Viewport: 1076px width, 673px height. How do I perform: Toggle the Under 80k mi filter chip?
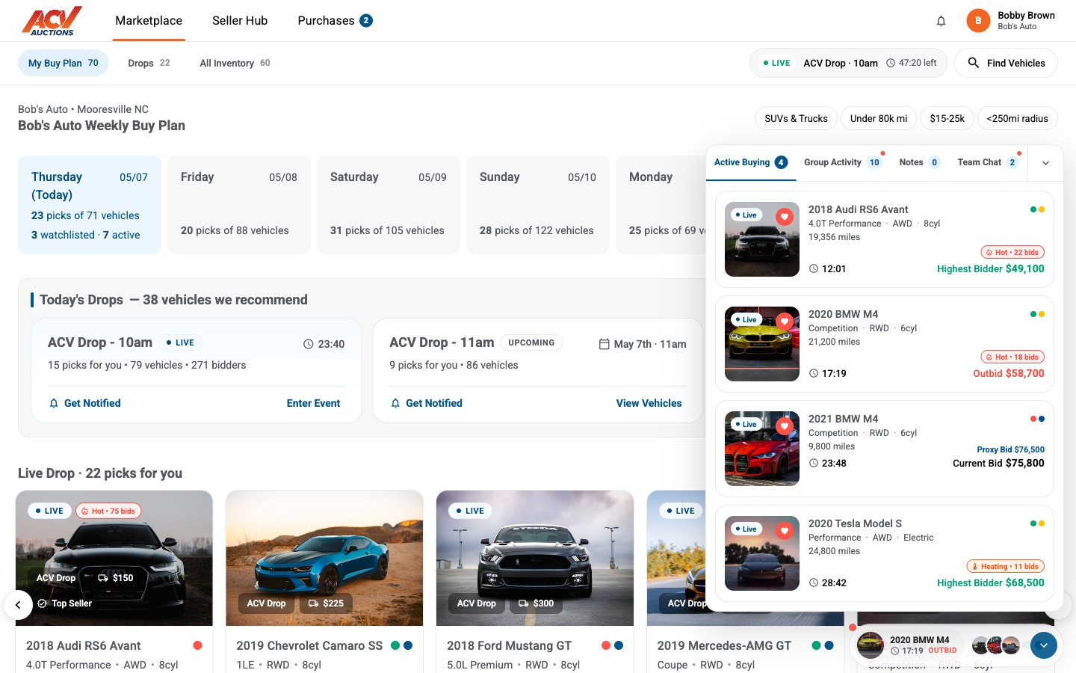coord(879,118)
